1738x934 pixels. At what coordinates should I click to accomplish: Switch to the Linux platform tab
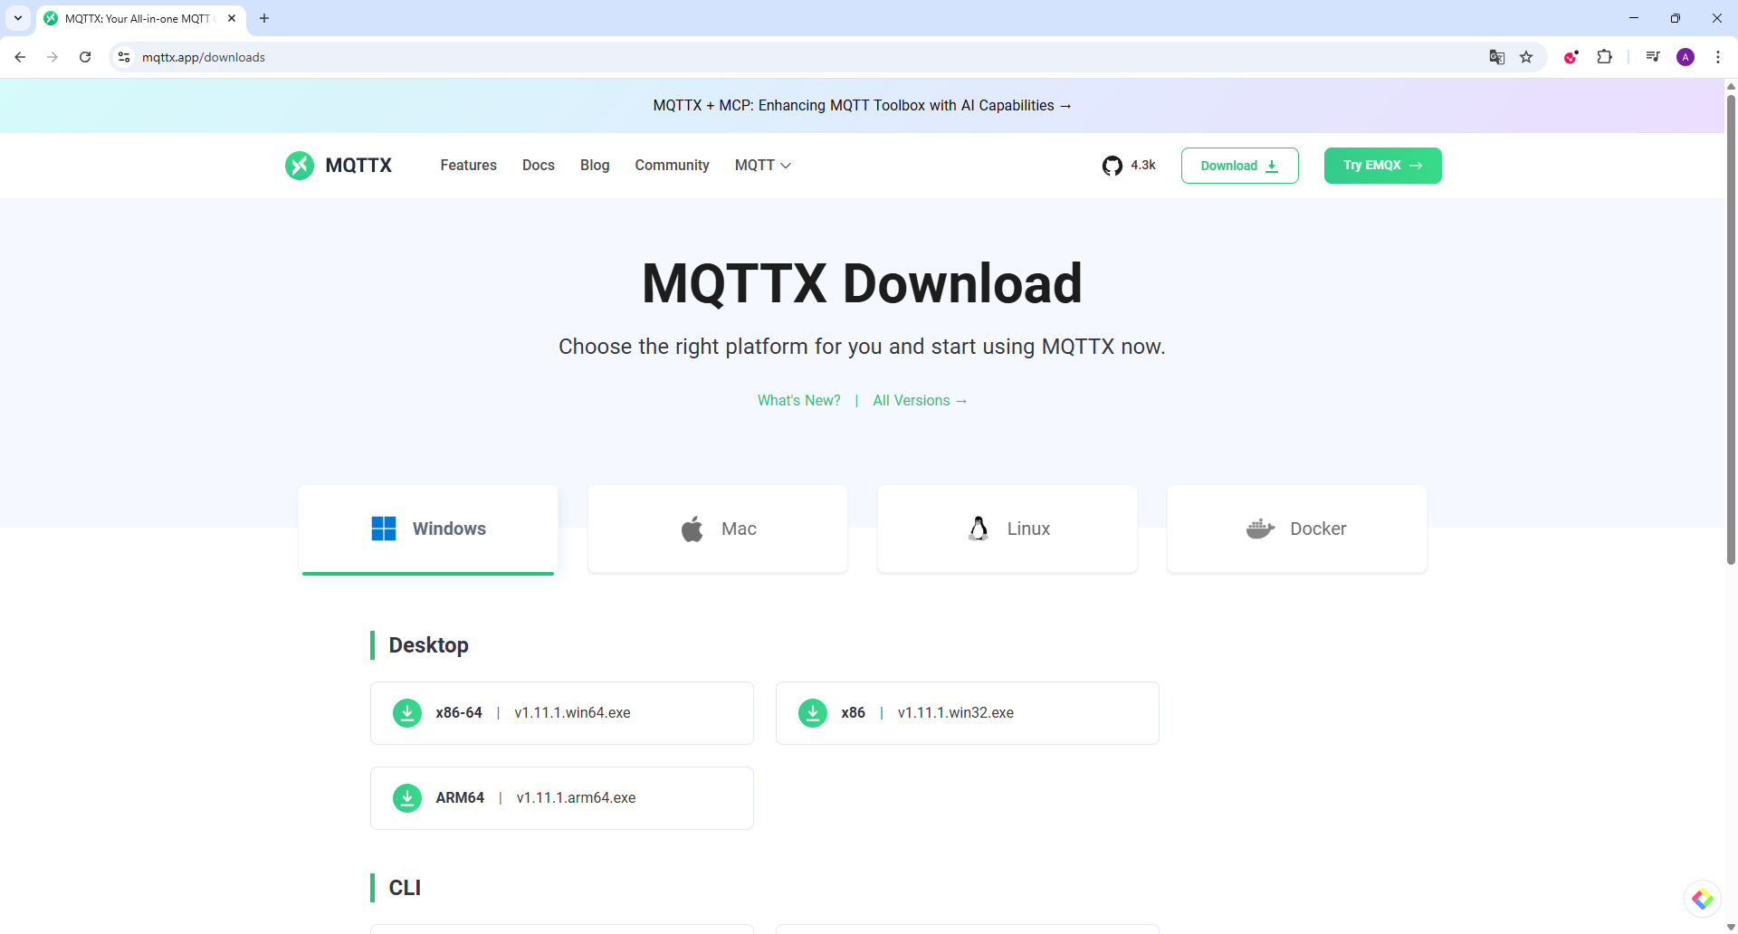point(1007,529)
